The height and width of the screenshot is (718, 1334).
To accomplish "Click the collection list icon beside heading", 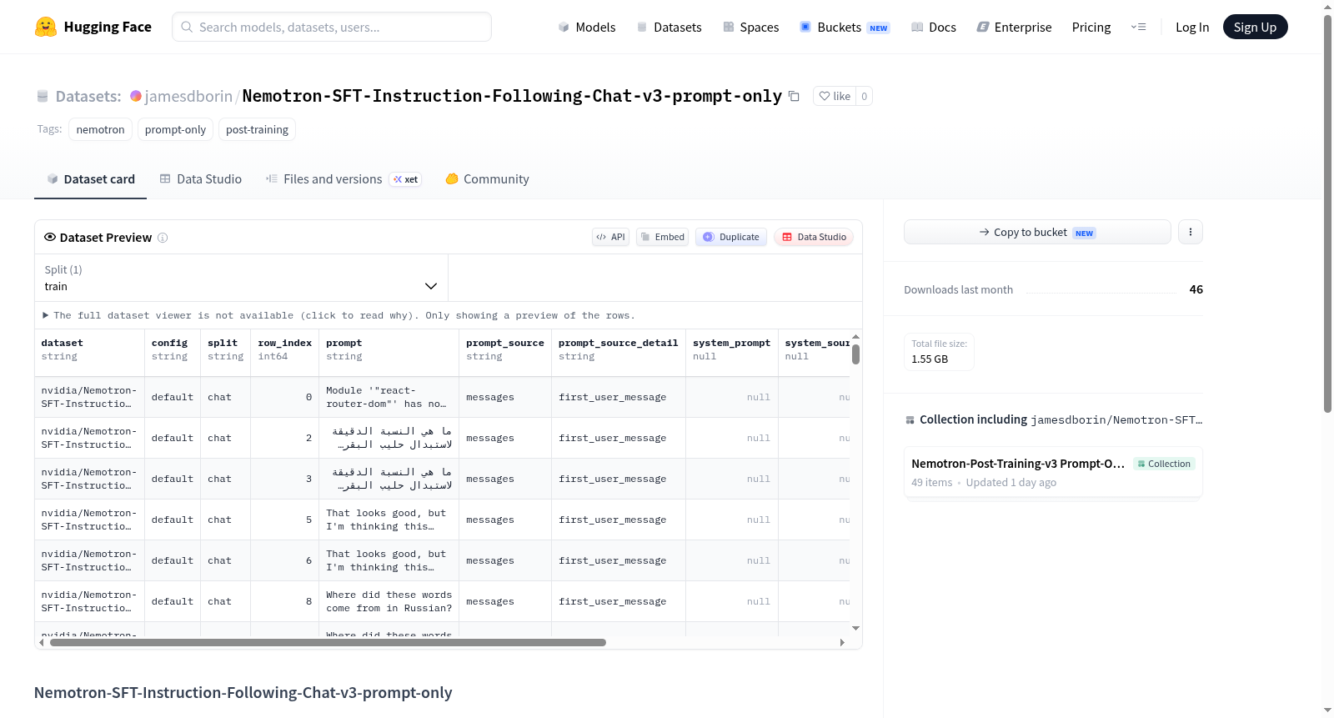I will coord(910,420).
